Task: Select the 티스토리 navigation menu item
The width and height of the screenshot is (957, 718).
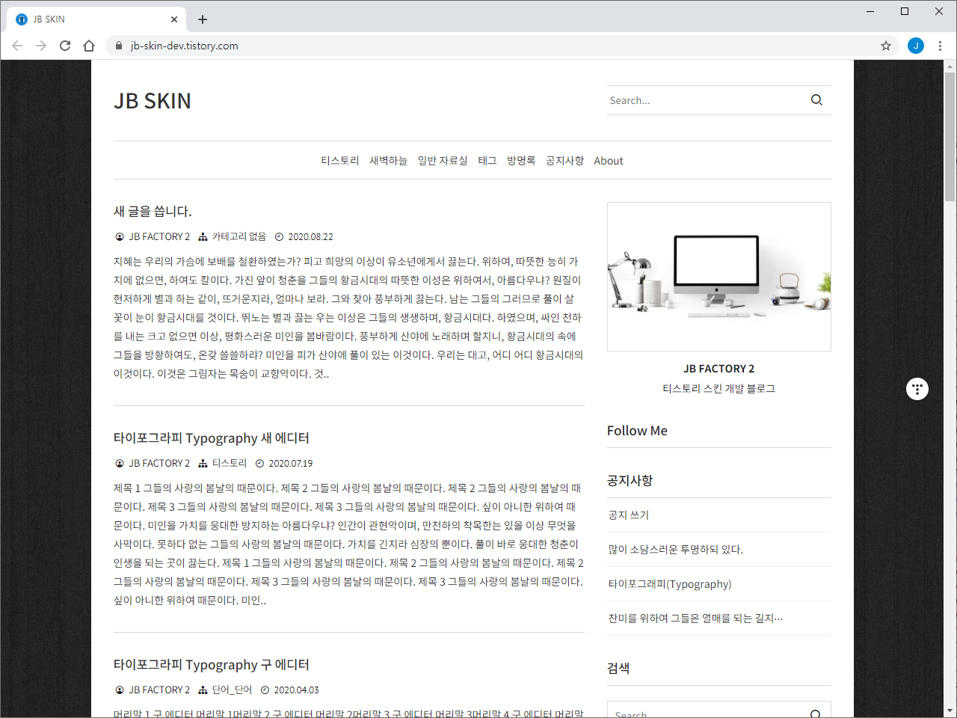Action: (340, 161)
